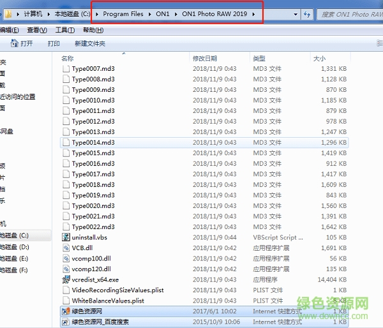Click the Type0010.md3 file icon
This screenshot has width=383, height=328.
[x=66, y=100]
